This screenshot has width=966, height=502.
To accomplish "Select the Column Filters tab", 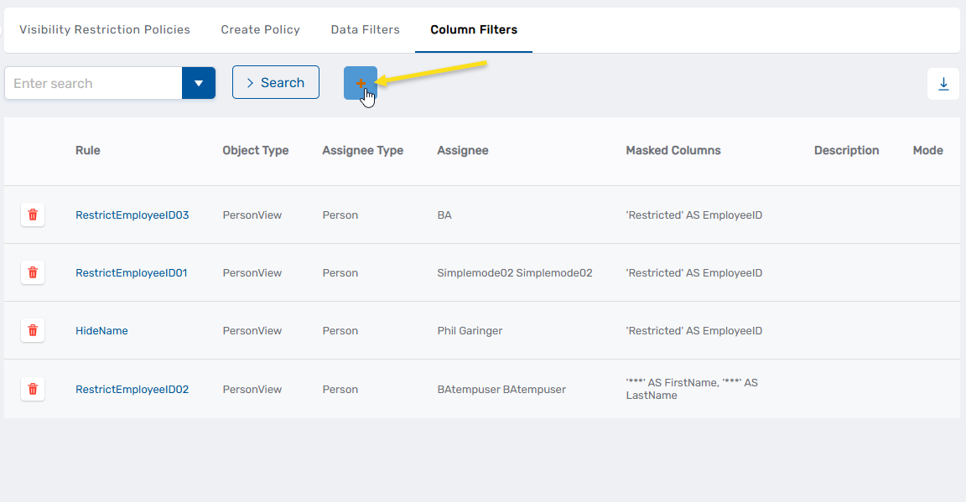I will (473, 29).
